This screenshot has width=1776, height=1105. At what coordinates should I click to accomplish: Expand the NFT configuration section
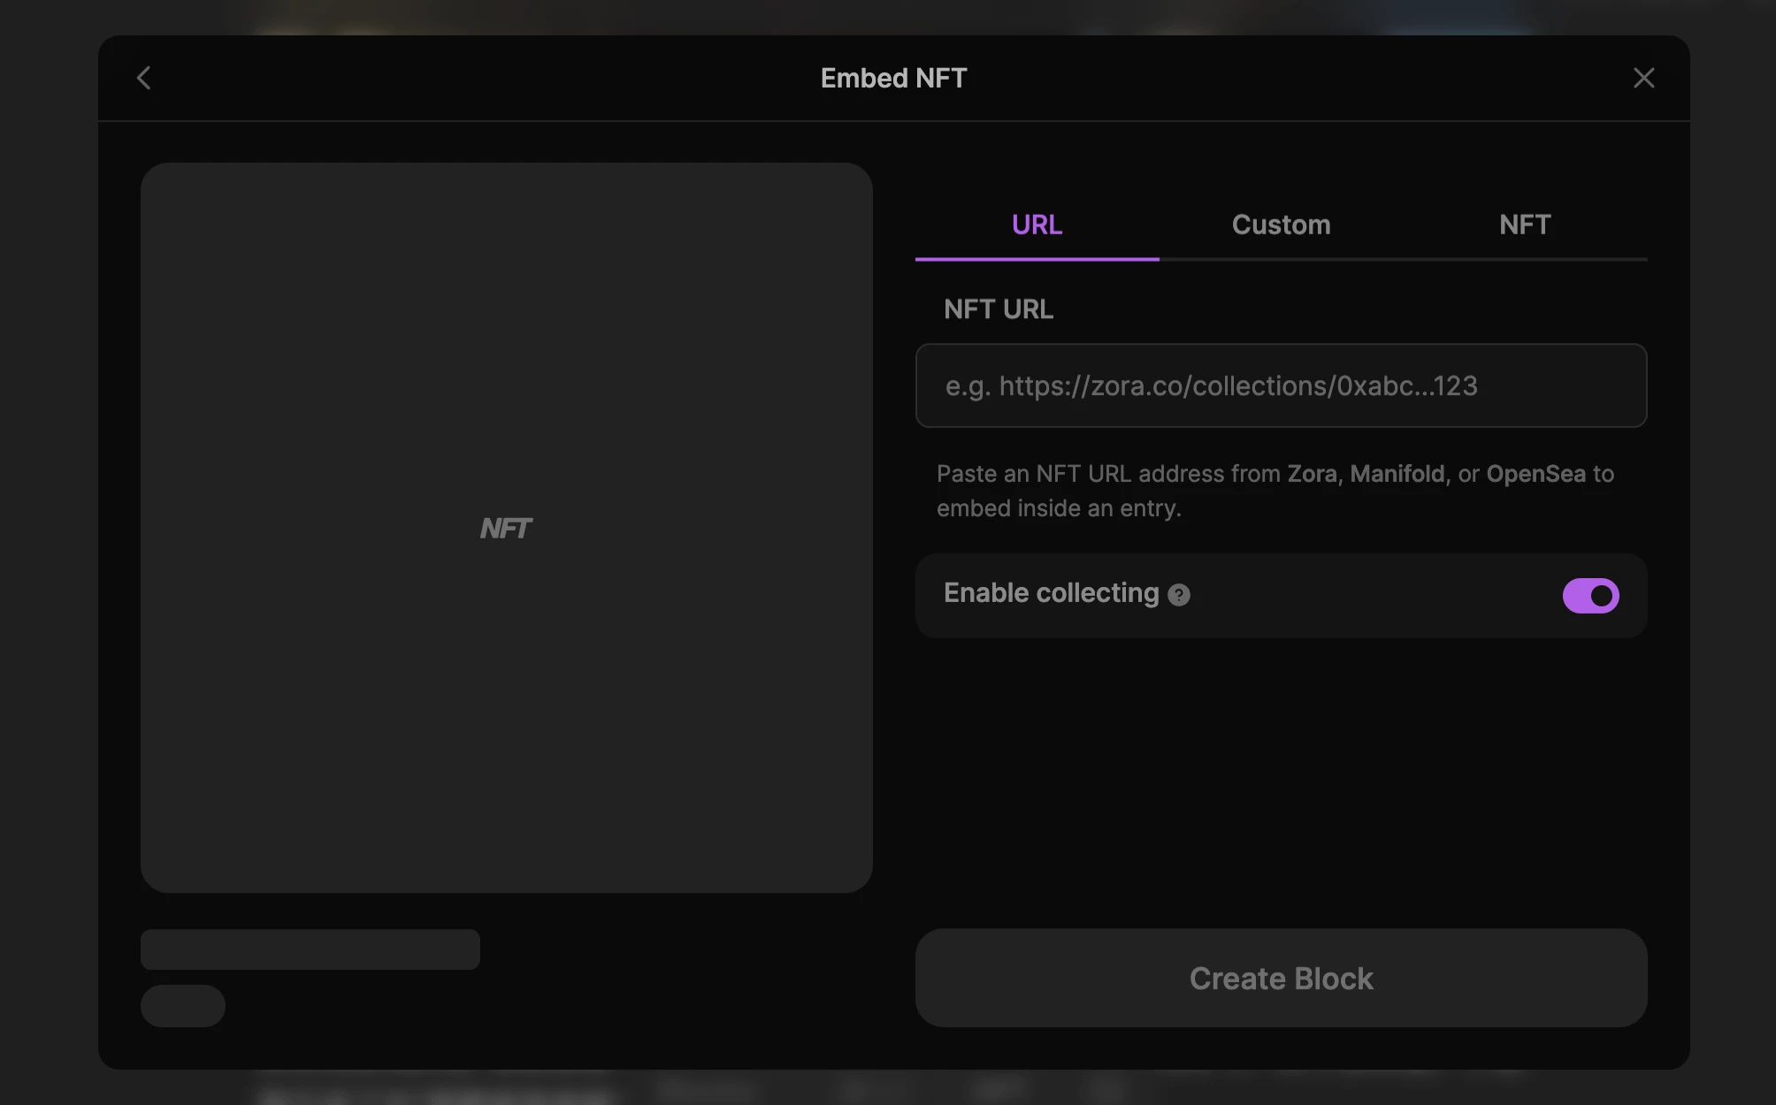coord(1524,223)
